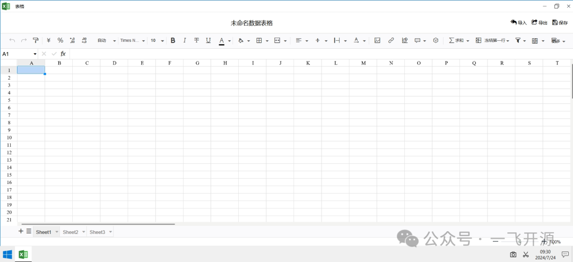Toggle strikethrough formatting
Screen dimensions: 573x262
coord(197,40)
